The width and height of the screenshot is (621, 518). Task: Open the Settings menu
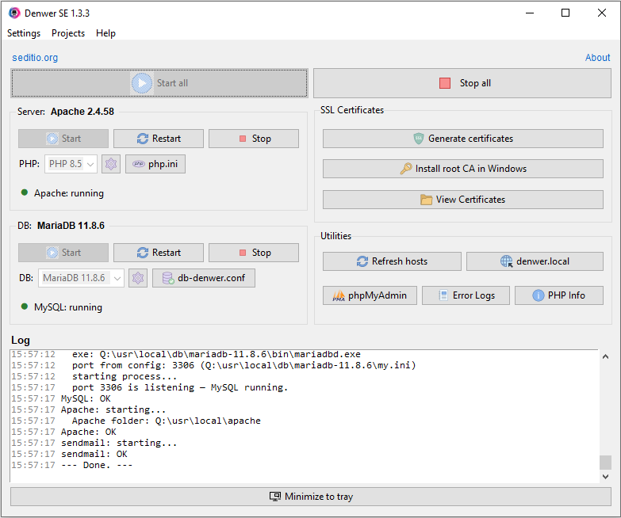pyautogui.click(x=24, y=33)
